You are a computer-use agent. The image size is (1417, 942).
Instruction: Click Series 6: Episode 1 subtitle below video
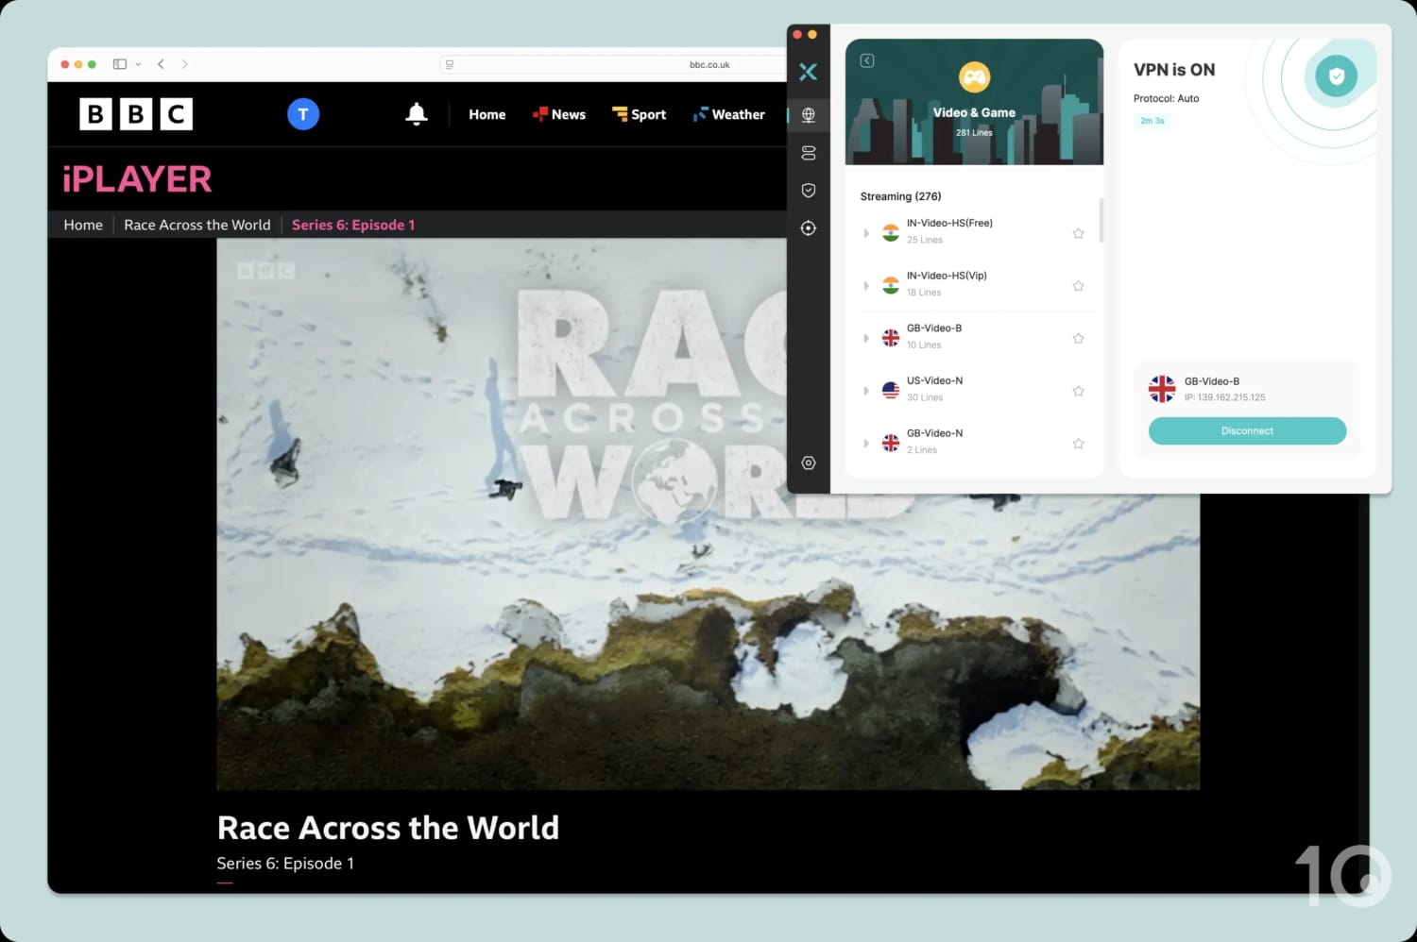(x=285, y=864)
